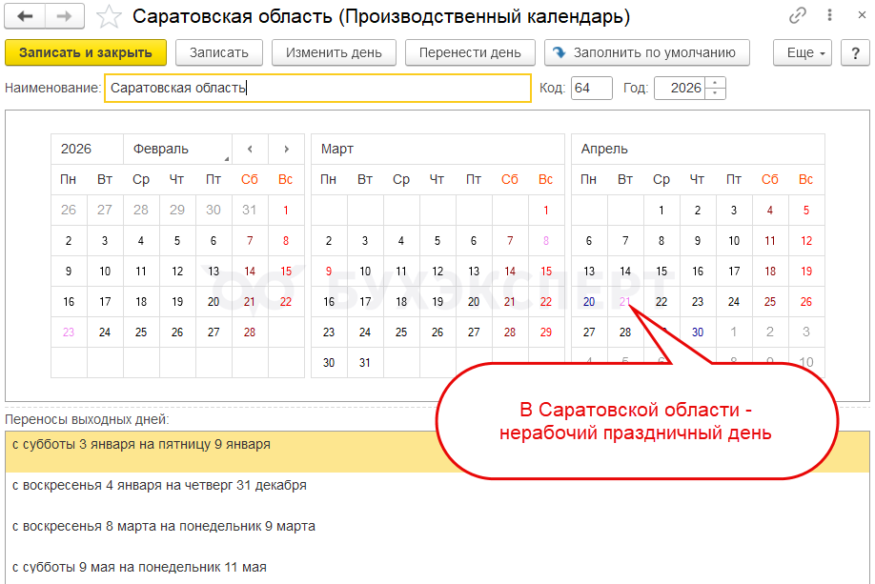The image size is (875, 584).
Task: Click Изменить день in toolbar
Action: [x=334, y=52]
